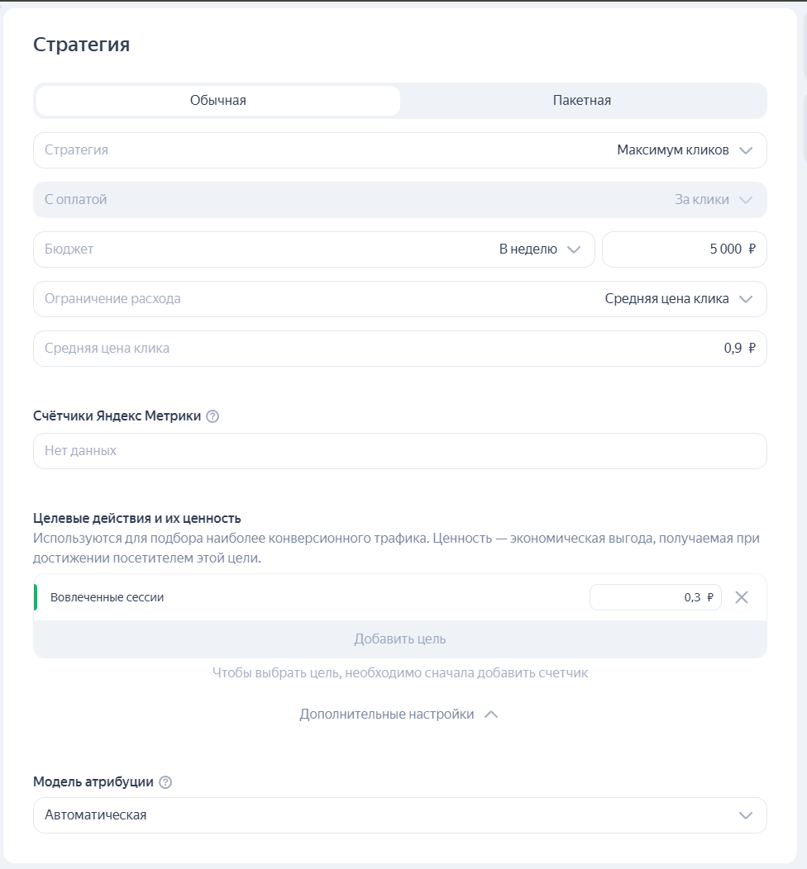This screenshot has width=807, height=869.
Task: Select the Автоматическая attribution model value
Action: [x=96, y=815]
